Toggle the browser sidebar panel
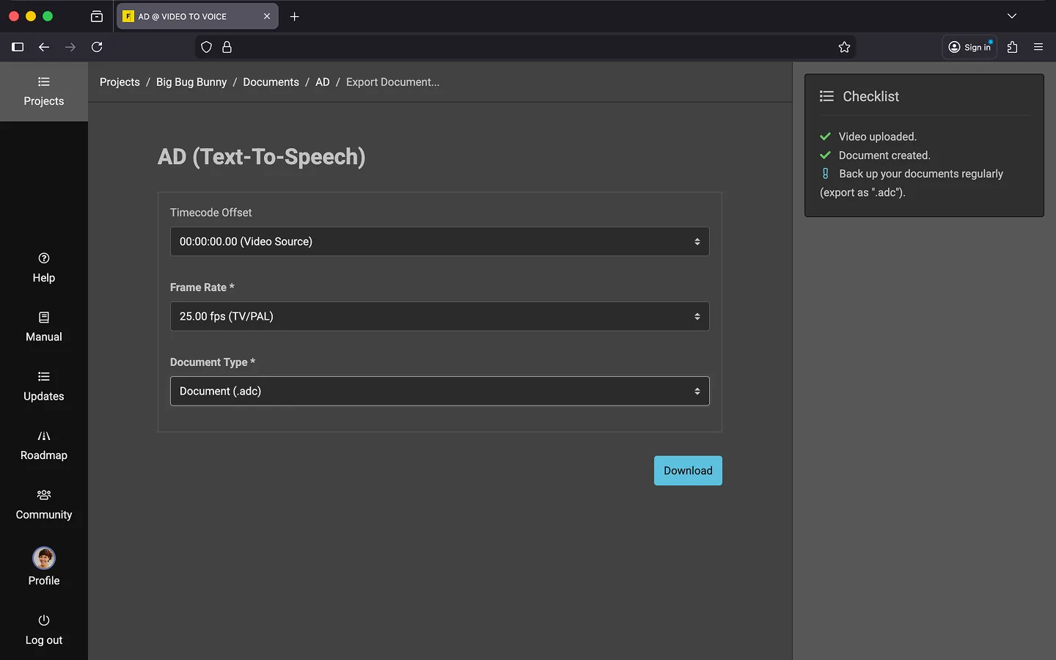 pos(18,47)
